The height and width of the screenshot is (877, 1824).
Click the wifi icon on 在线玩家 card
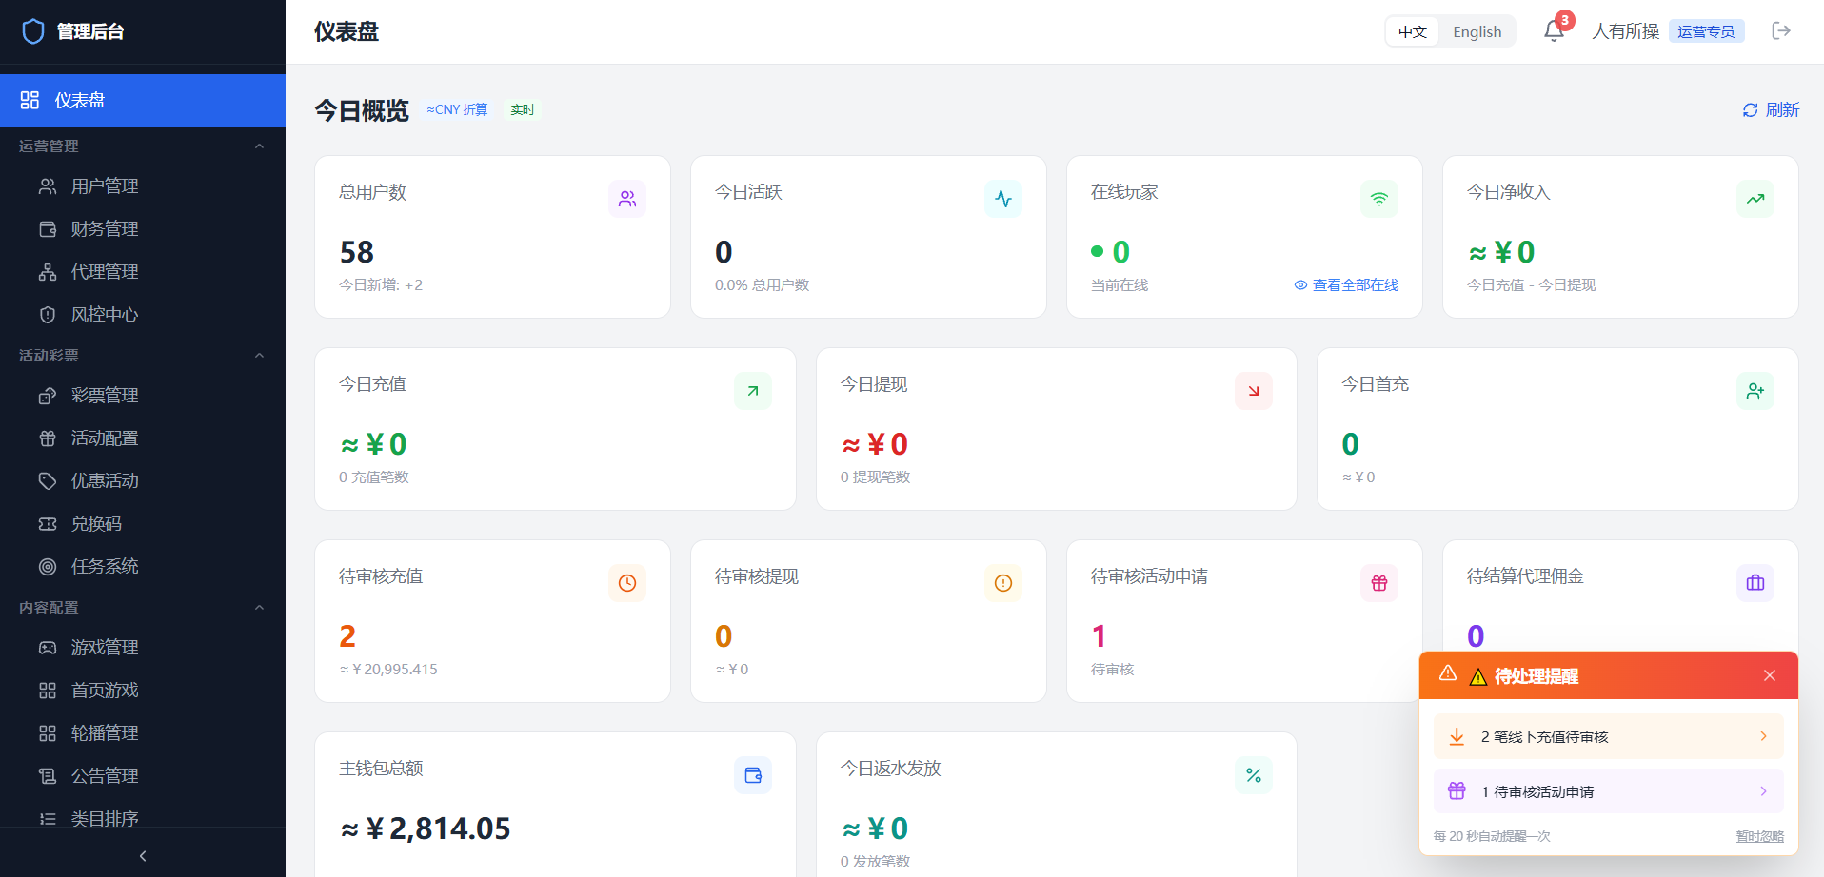[1379, 199]
